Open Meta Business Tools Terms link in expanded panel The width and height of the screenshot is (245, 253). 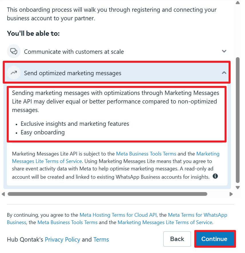pos(146,154)
